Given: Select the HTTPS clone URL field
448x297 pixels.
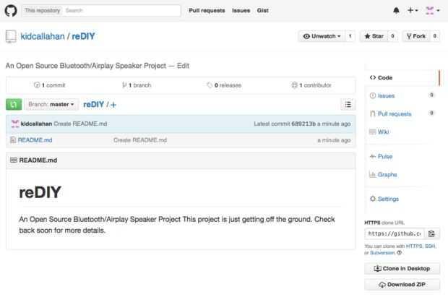Looking at the screenshot, I should [395, 233].
